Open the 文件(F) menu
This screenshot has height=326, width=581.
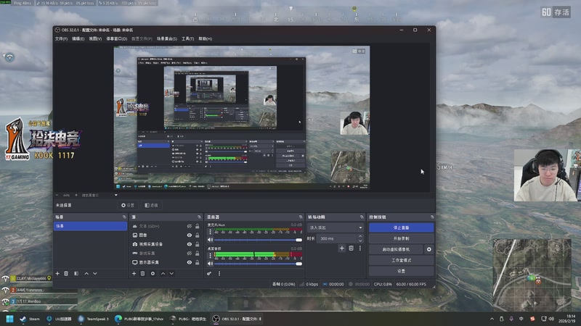tap(61, 39)
